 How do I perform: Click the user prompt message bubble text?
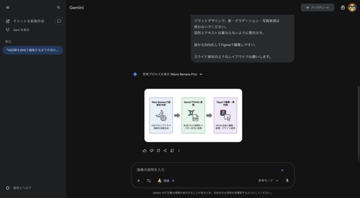pyautogui.click(x=243, y=39)
